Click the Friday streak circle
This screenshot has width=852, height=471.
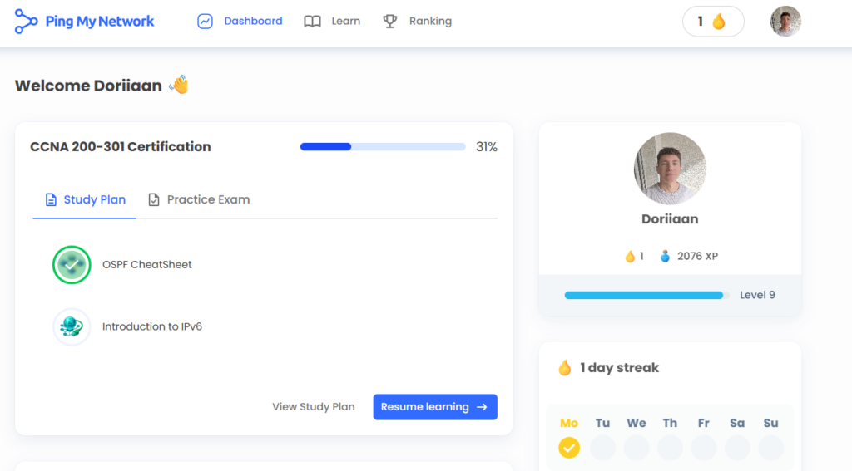704,448
